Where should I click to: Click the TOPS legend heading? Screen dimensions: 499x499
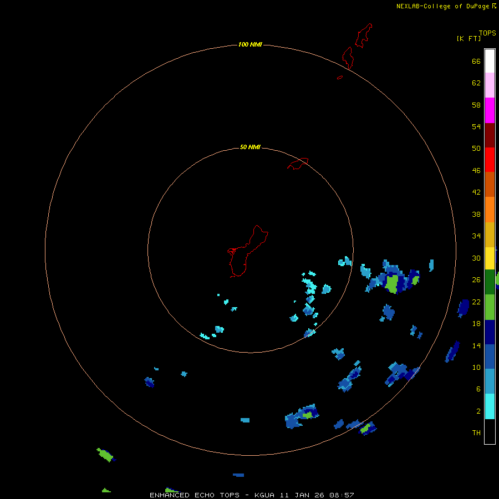487,33
